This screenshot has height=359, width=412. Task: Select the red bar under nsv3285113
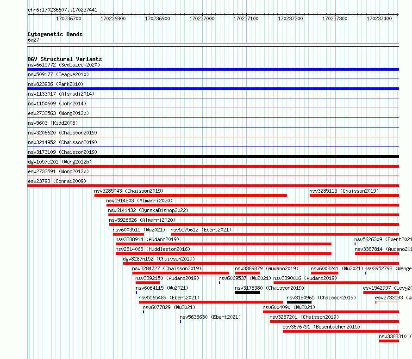354,195
